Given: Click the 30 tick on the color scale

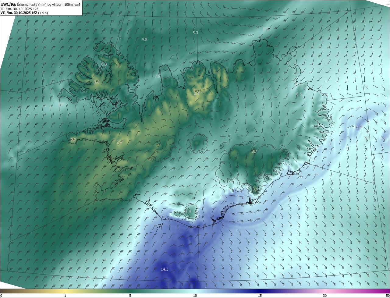Looking at the screenshot, I should click(325, 296).
